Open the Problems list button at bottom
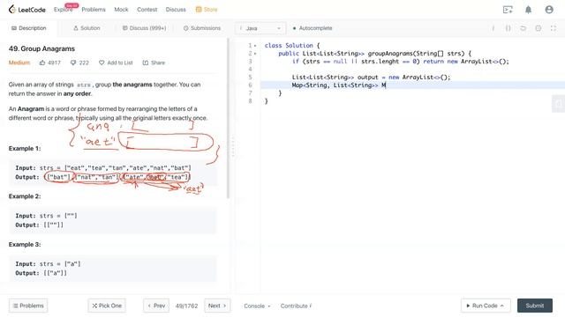565x317 pixels. point(28,306)
